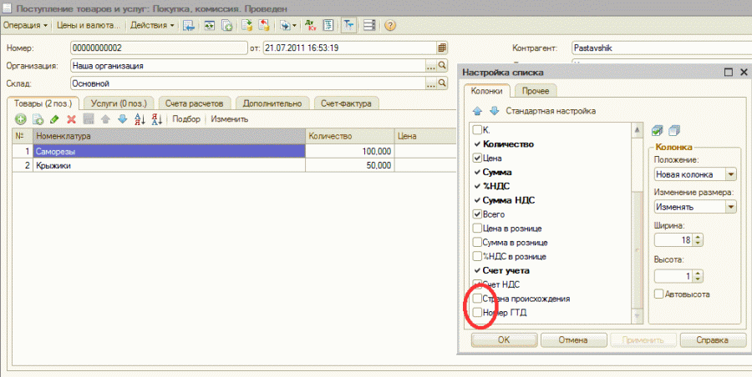Switch to Дополнительно tab
752x377 pixels.
(272, 103)
